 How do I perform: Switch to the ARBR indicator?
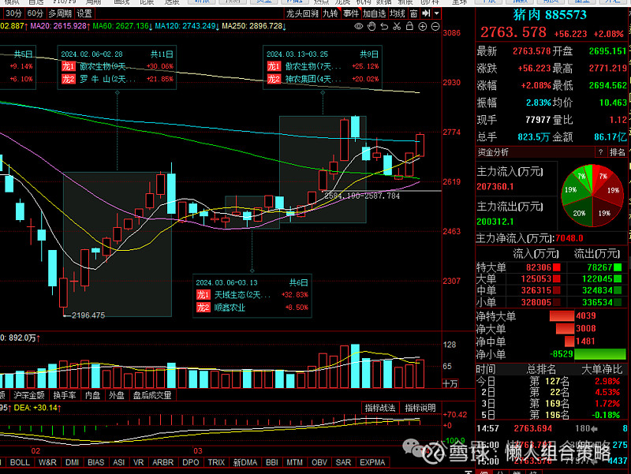click(162, 462)
